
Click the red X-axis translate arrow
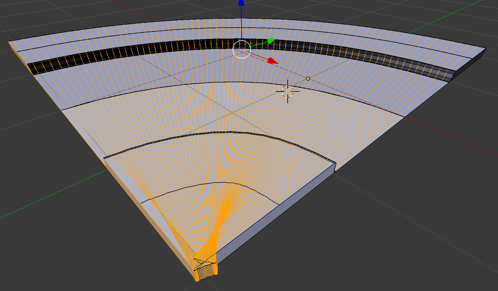point(272,60)
